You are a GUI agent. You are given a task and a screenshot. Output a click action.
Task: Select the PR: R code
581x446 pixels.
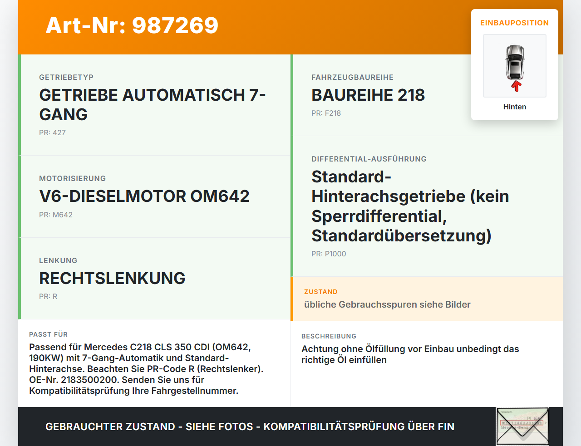click(x=48, y=297)
